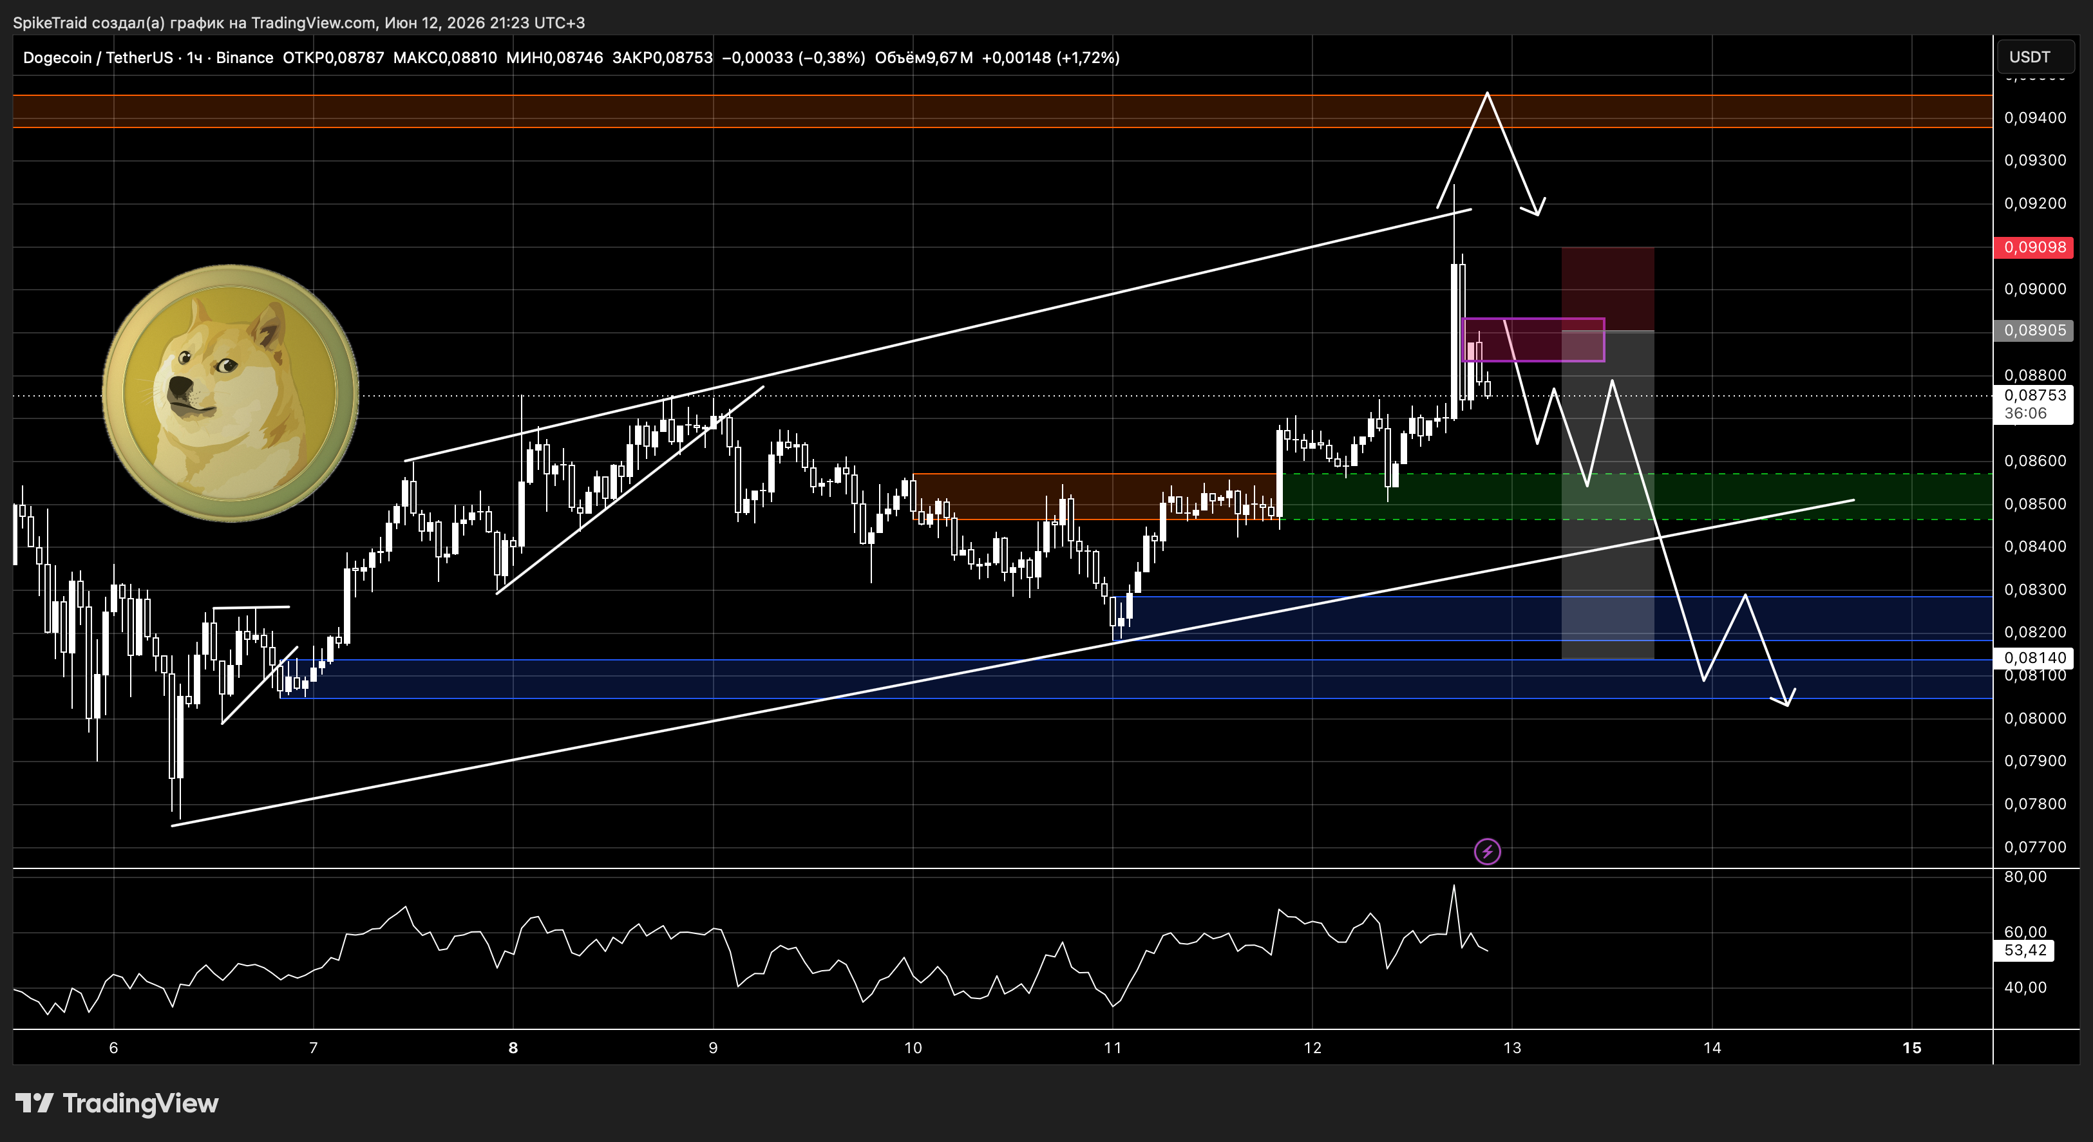
Task: Click the 0,09400 price axis value
Action: click(x=2035, y=118)
